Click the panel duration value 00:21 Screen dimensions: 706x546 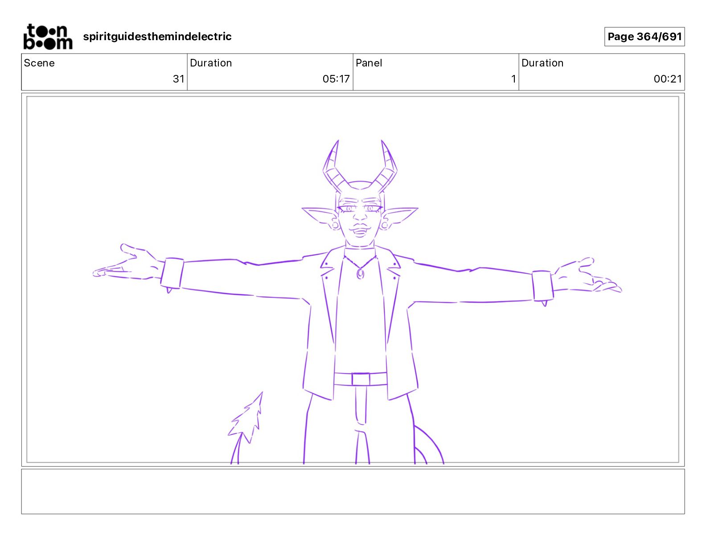click(x=668, y=79)
